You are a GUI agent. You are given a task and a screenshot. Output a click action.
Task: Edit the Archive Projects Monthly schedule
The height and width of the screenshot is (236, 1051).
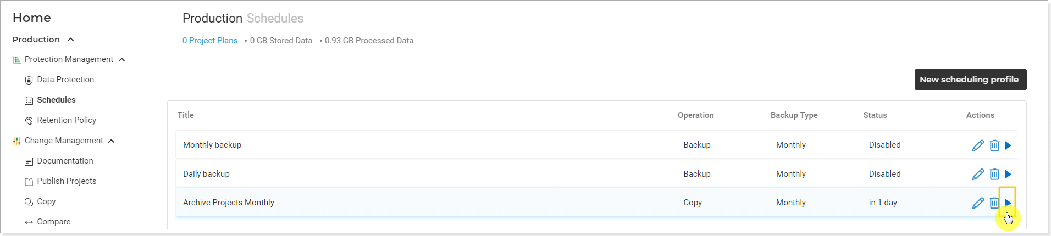click(978, 203)
